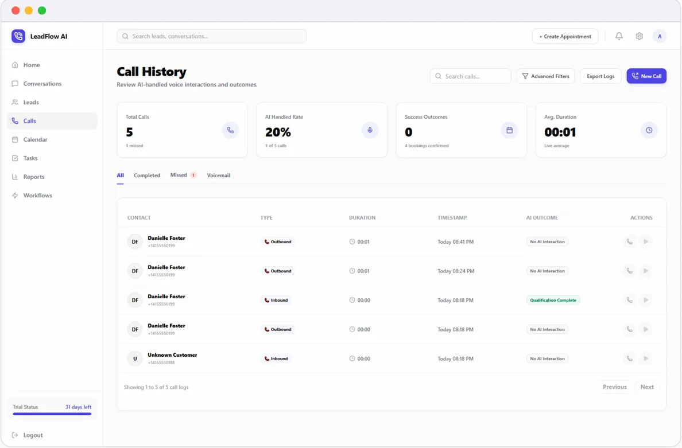Click the phone icon on Total Calls card

(x=231, y=130)
